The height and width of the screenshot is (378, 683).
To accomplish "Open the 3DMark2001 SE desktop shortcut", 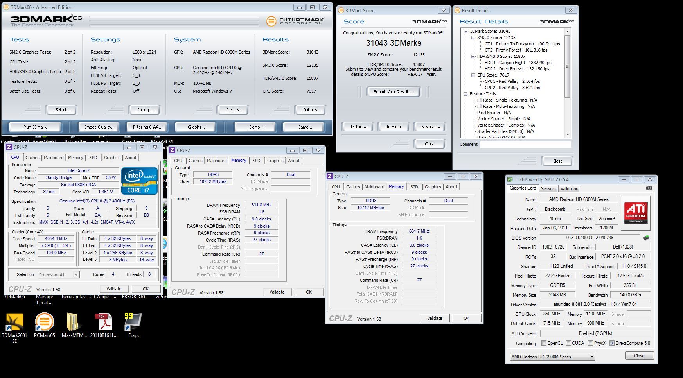I will 14,328.
